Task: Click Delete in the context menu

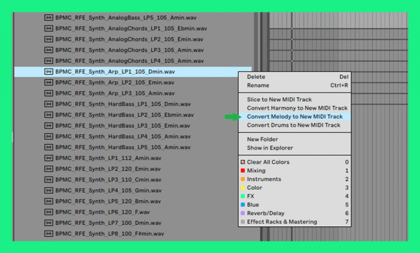Action: [x=256, y=77]
